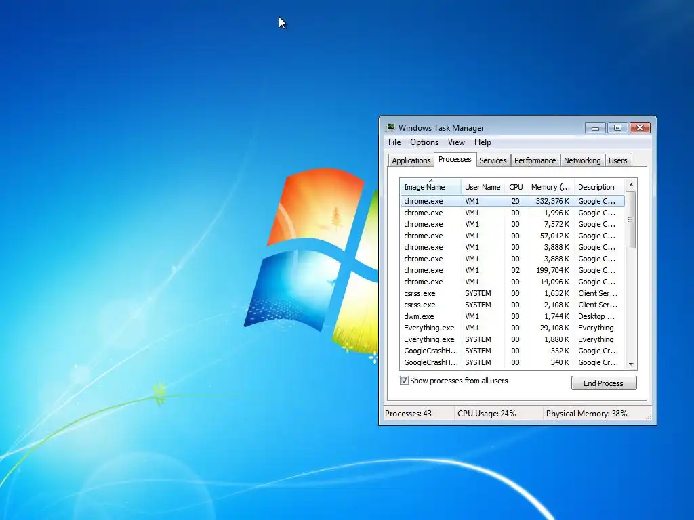This screenshot has width=694, height=520.
Task: Maximize the Windows Task Manager window
Action: (617, 128)
